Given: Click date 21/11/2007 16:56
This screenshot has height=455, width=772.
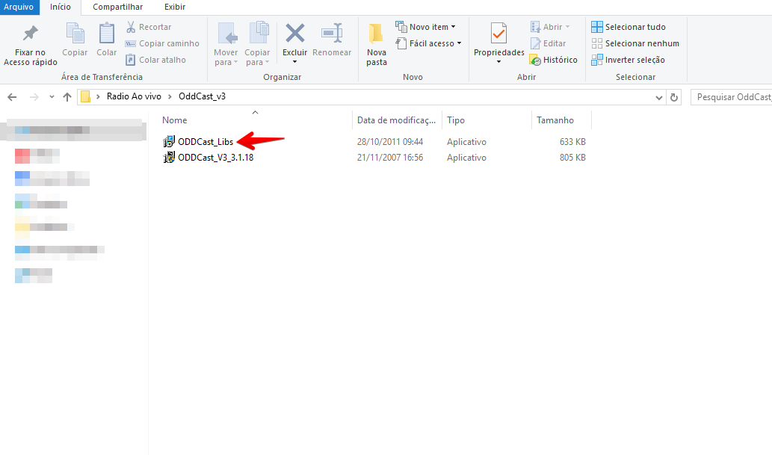Looking at the screenshot, I should [x=390, y=158].
